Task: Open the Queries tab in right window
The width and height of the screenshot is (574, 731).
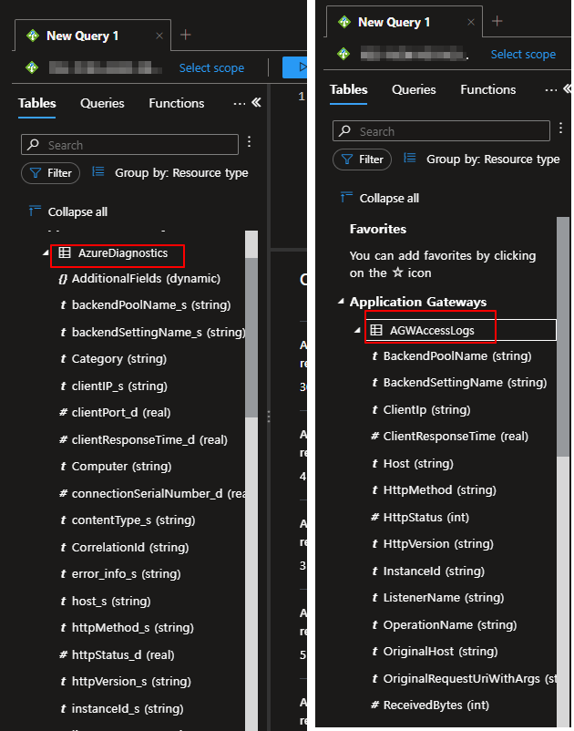Action: (x=414, y=89)
